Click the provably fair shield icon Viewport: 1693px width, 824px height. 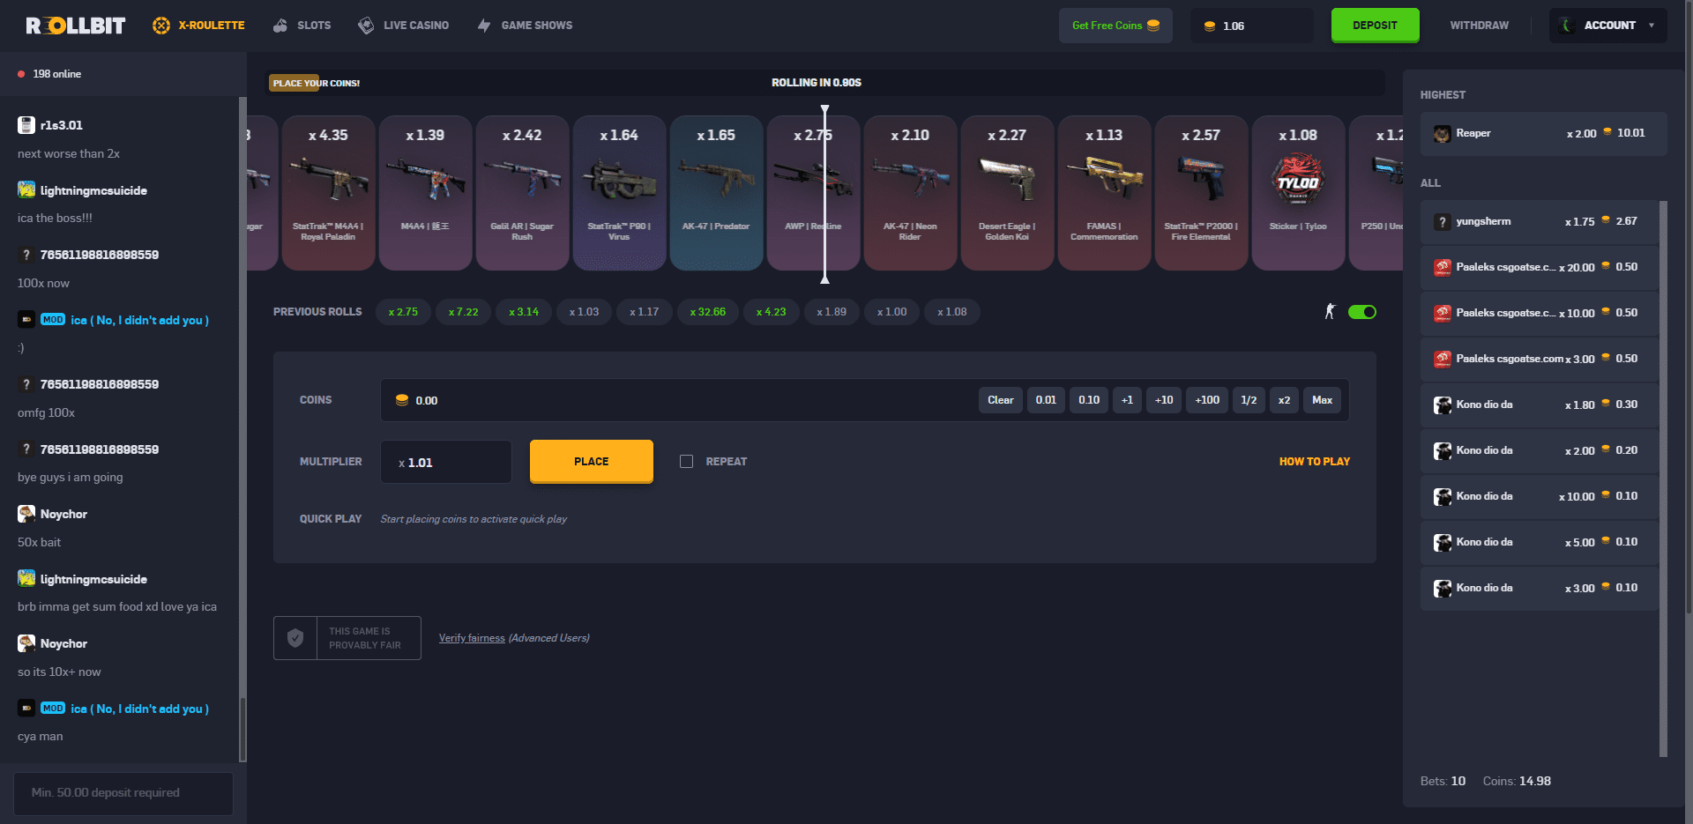point(295,638)
